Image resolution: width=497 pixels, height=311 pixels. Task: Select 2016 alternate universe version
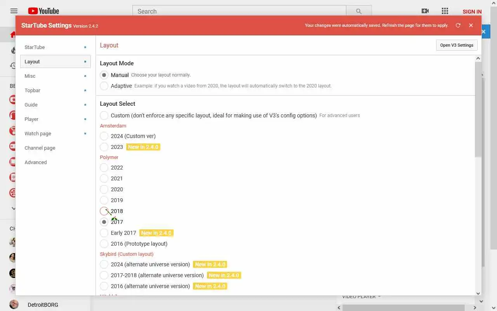104,286
